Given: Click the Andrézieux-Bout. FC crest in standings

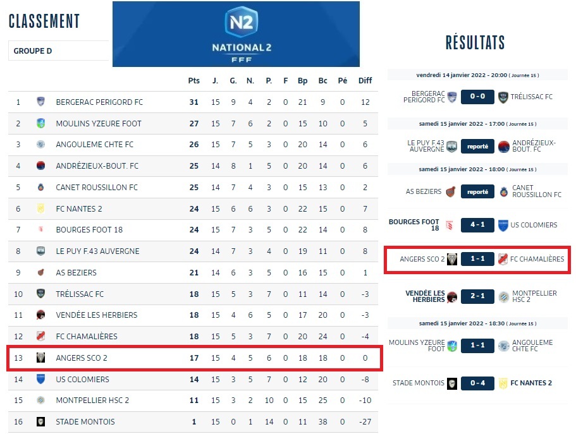Looking at the screenshot, I should (40, 166).
